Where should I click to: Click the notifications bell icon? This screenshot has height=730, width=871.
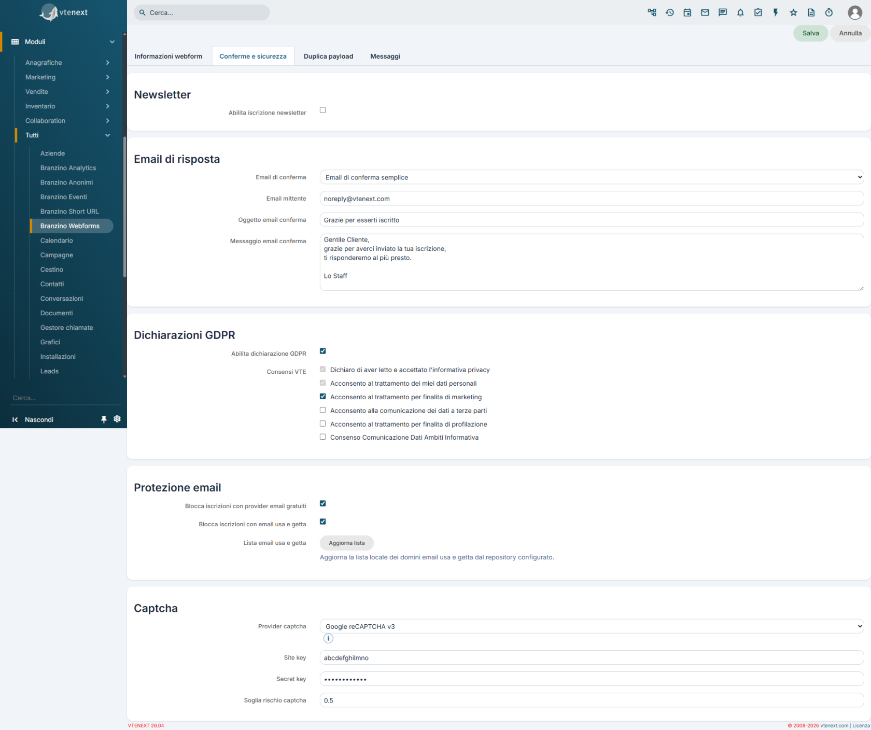pyautogui.click(x=740, y=12)
